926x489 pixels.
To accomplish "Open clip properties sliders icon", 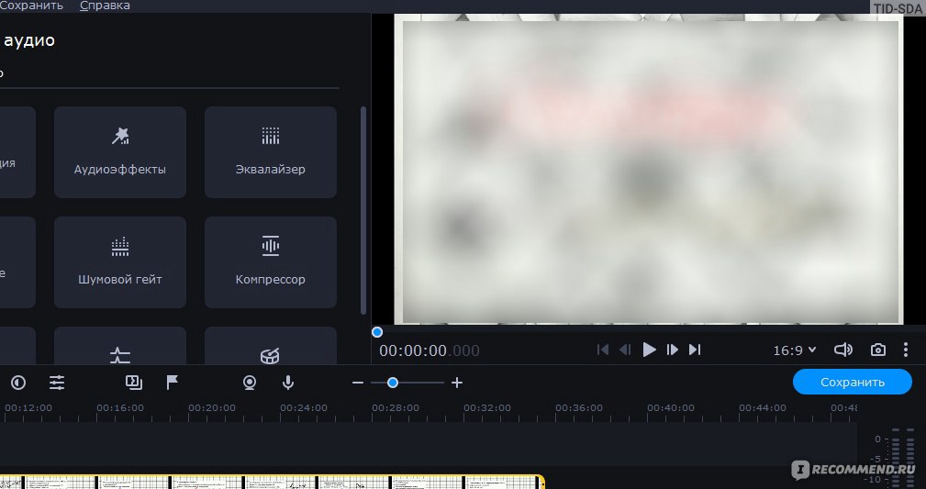I will click(x=57, y=383).
